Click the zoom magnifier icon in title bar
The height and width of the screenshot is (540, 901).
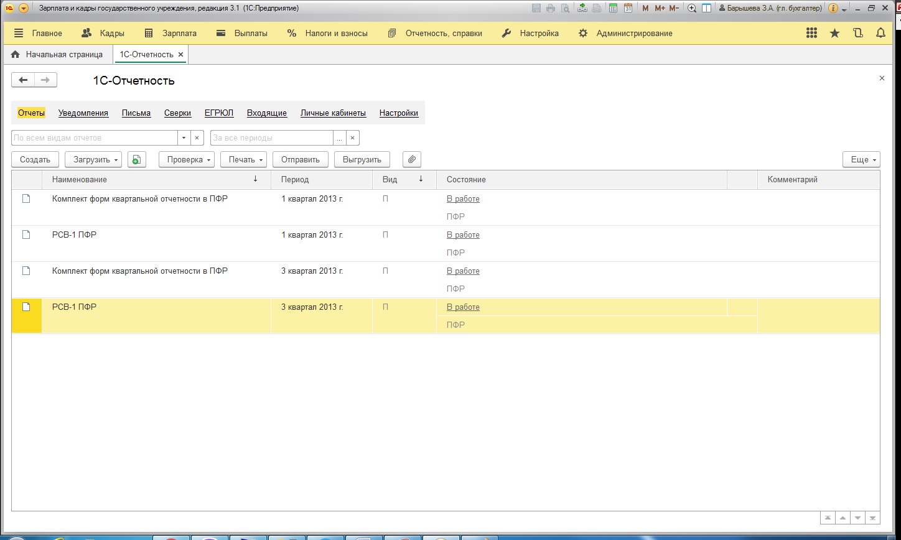(691, 8)
